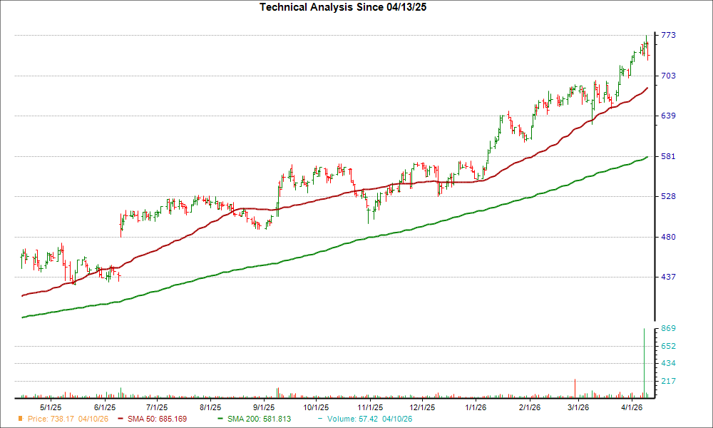The image size is (713, 428).
Task: Click the 869 volume scale label
Action: [669, 328]
